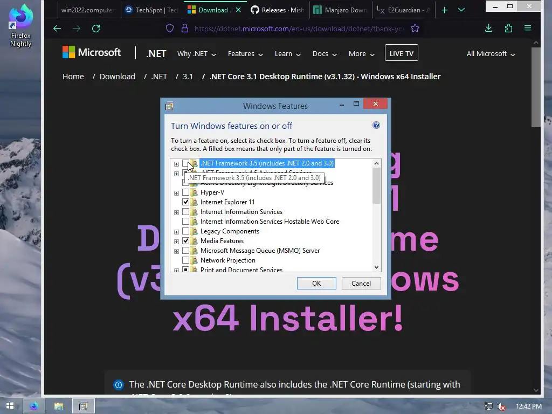Reload the page with refresh icon
The width and height of the screenshot is (552, 414).
[96, 29]
